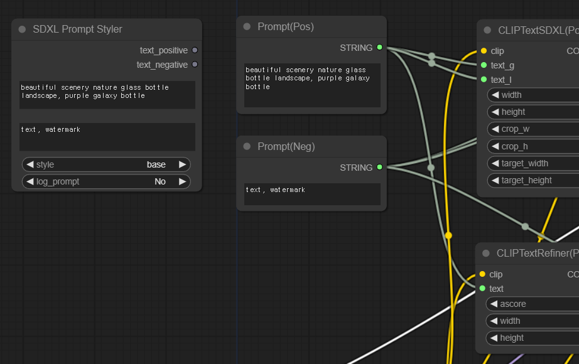The image size is (579, 364).
Task: Select next style with right arrow
Action: (x=182, y=164)
